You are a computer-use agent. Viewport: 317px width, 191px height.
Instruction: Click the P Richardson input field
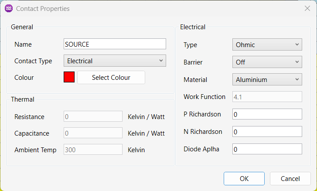[x=267, y=114]
